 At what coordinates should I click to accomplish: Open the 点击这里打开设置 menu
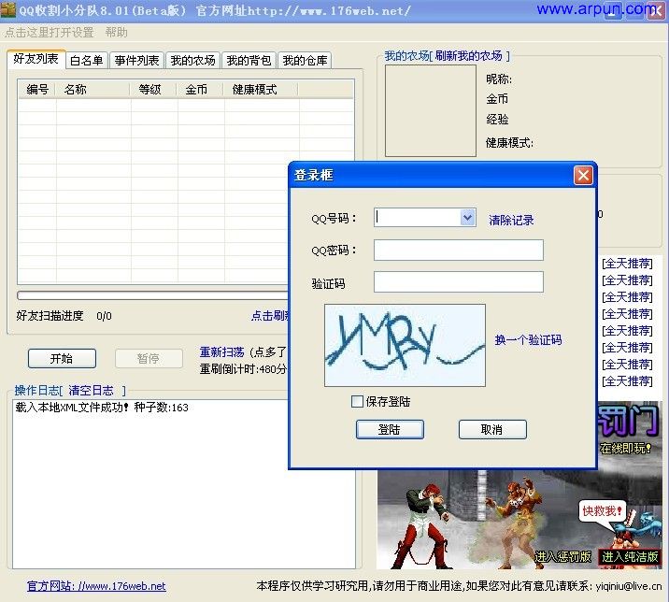click(x=50, y=33)
